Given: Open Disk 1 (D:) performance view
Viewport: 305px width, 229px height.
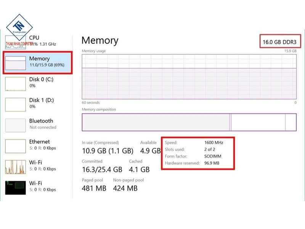Looking at the screenshot, I should pyautogui.click(x=41, y=103).
